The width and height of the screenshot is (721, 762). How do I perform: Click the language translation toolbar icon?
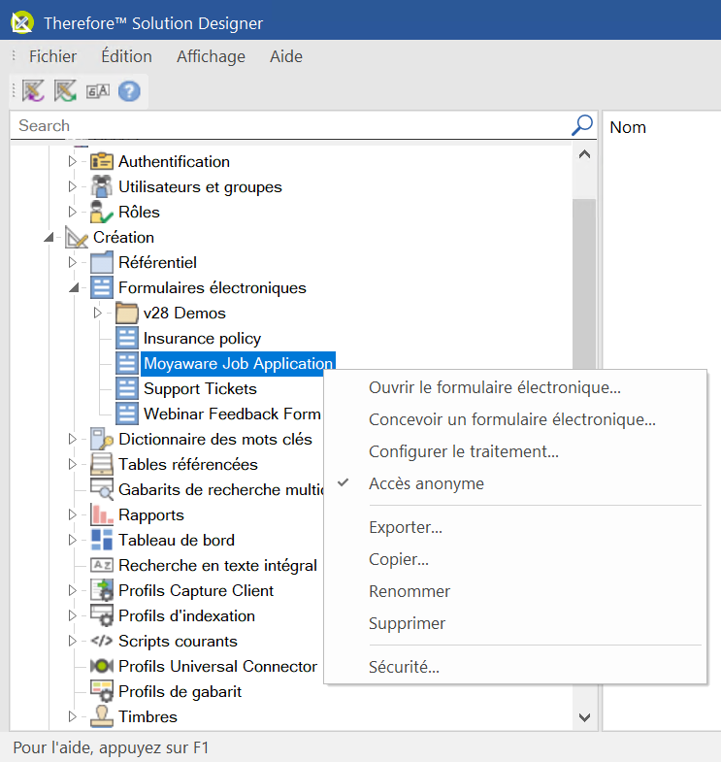[98, 91]
